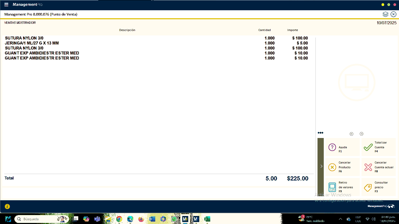Image resolution: width=399 pixels, height=224 pixels.
Task: Open WhatsApp from taskbar
Action: click(174, 219)
